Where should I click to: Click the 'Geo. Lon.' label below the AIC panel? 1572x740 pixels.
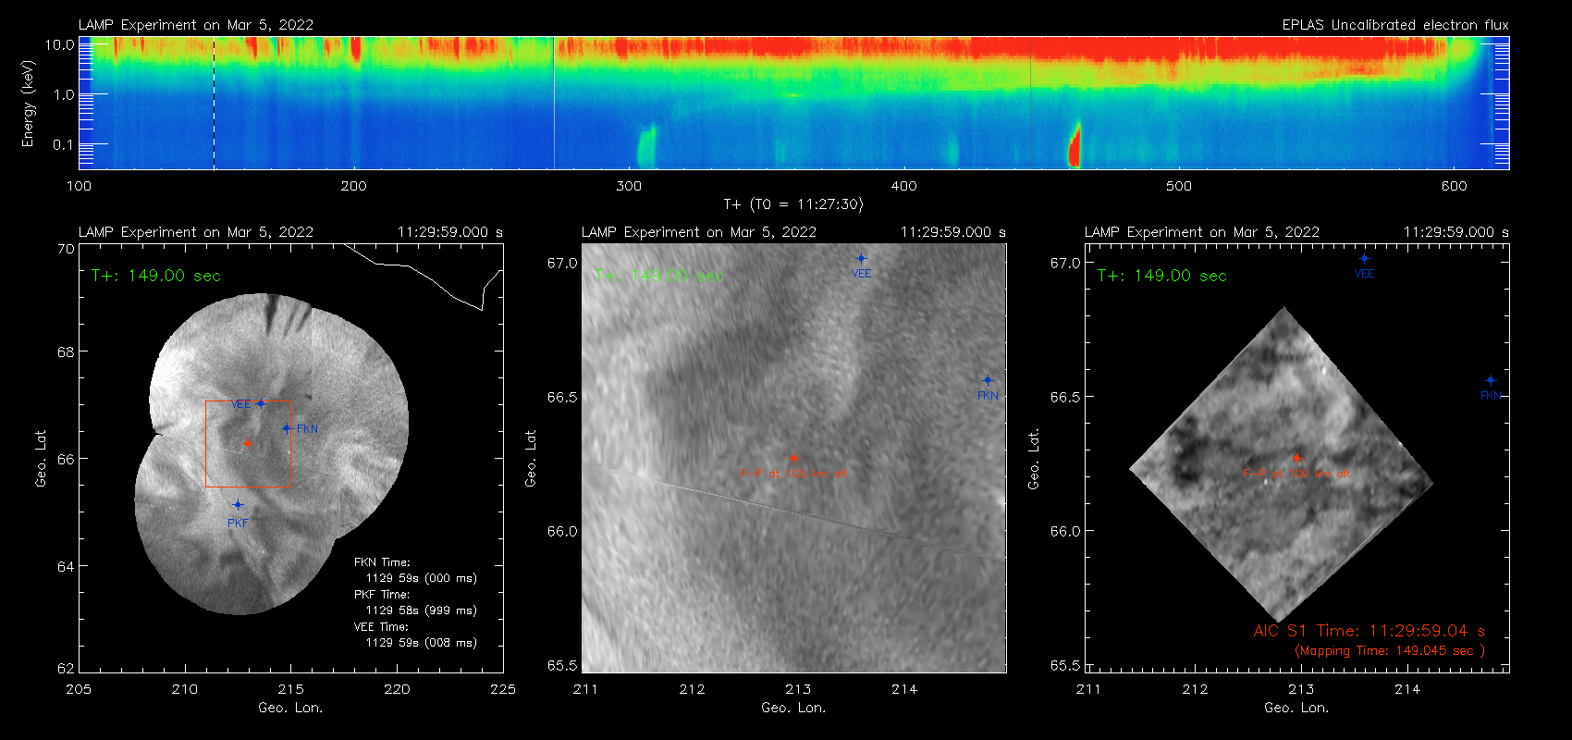1296,708
